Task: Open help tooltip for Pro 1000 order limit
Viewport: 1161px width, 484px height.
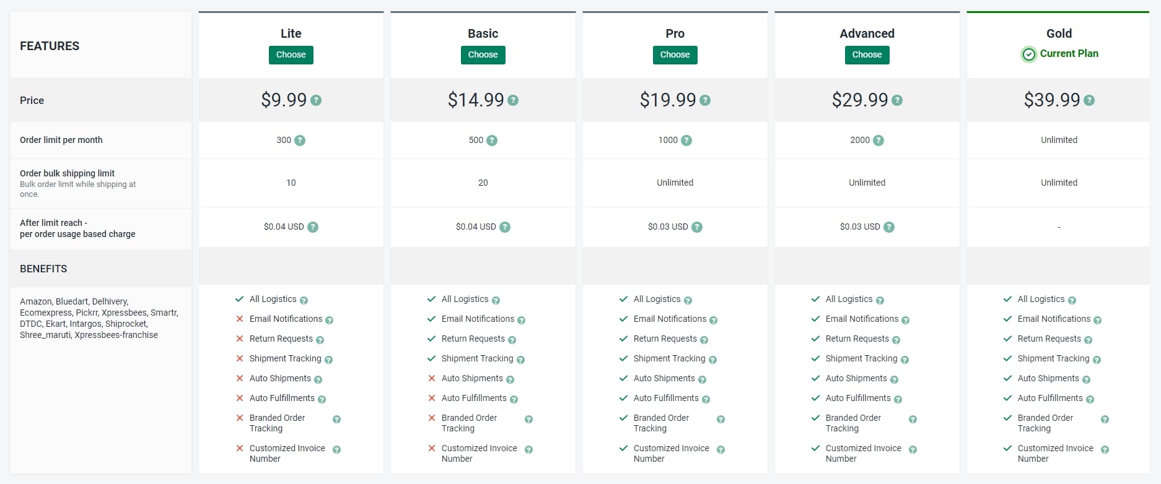Action: pos(686,140)
